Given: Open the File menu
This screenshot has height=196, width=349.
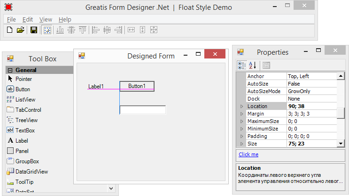Looking at the screenshot, I should pyautogui.click(x=12, y=19).
